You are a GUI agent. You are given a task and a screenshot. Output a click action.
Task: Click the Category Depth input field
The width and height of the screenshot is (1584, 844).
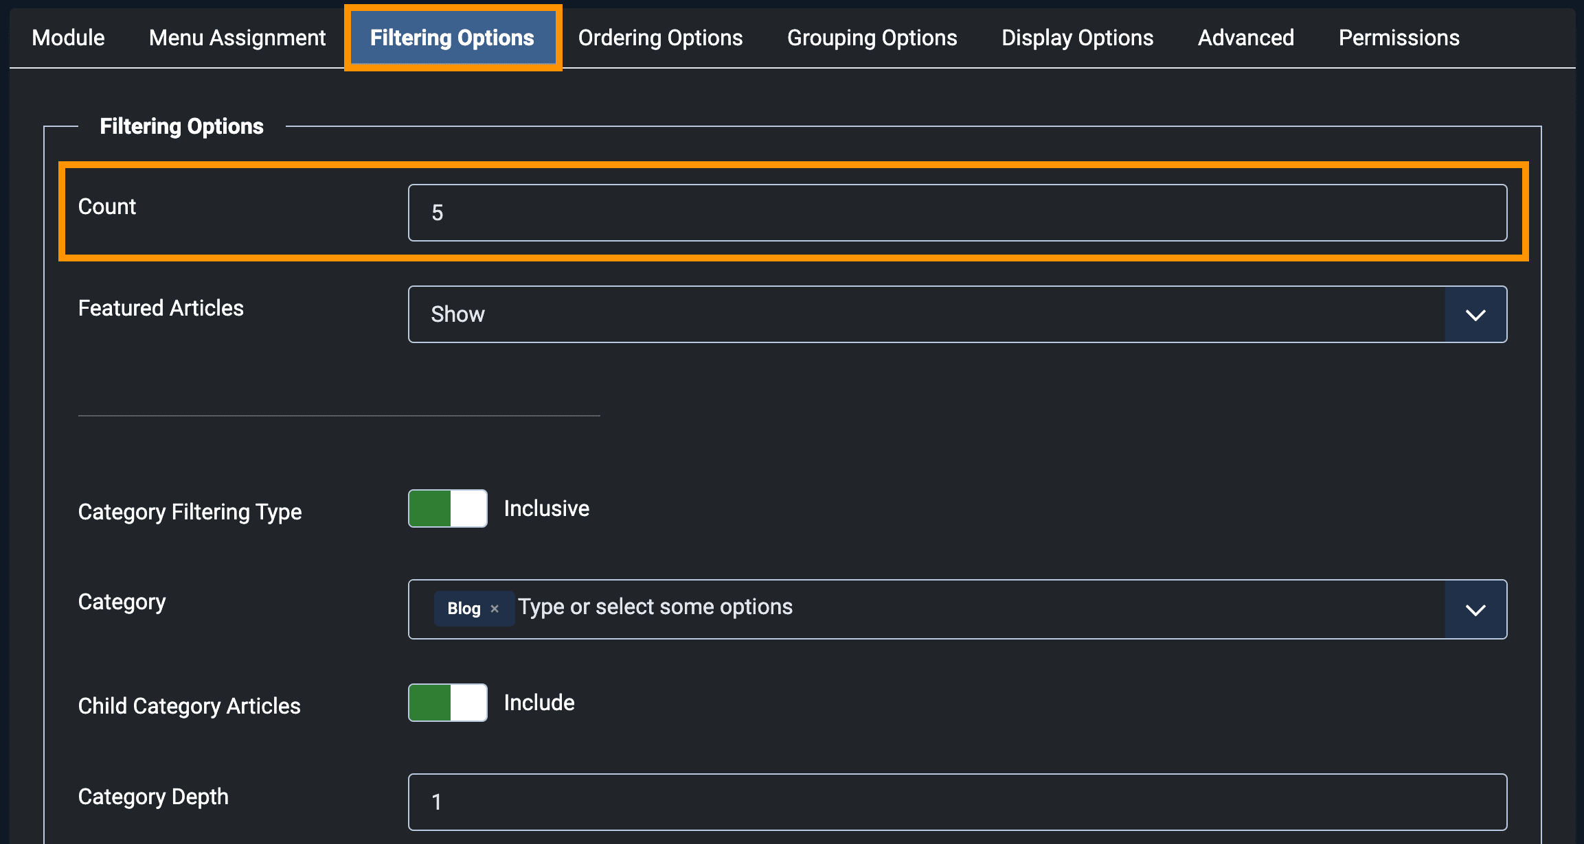[958, 802]
